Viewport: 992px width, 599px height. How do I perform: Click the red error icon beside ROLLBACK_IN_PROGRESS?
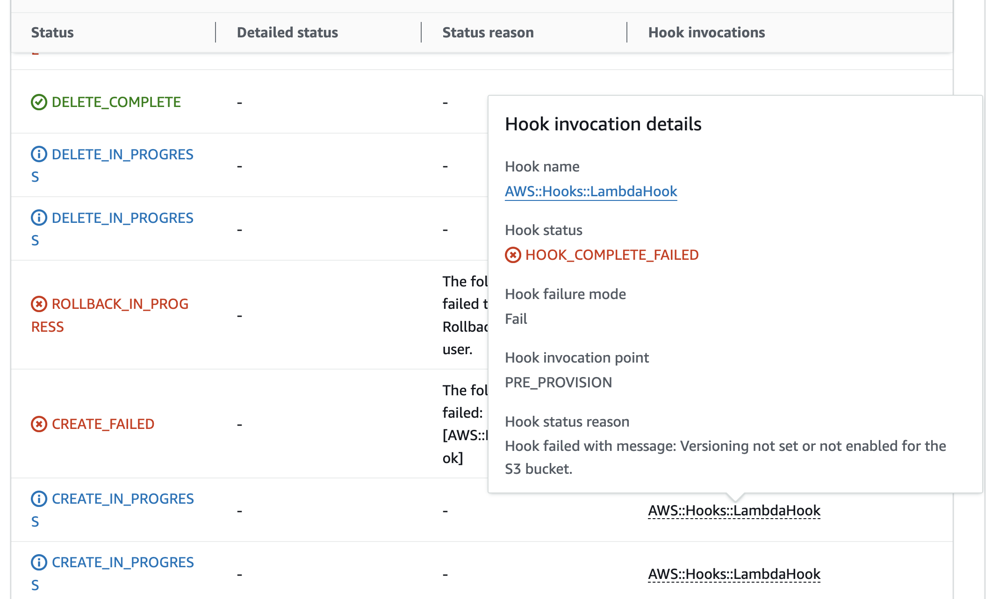39,304
